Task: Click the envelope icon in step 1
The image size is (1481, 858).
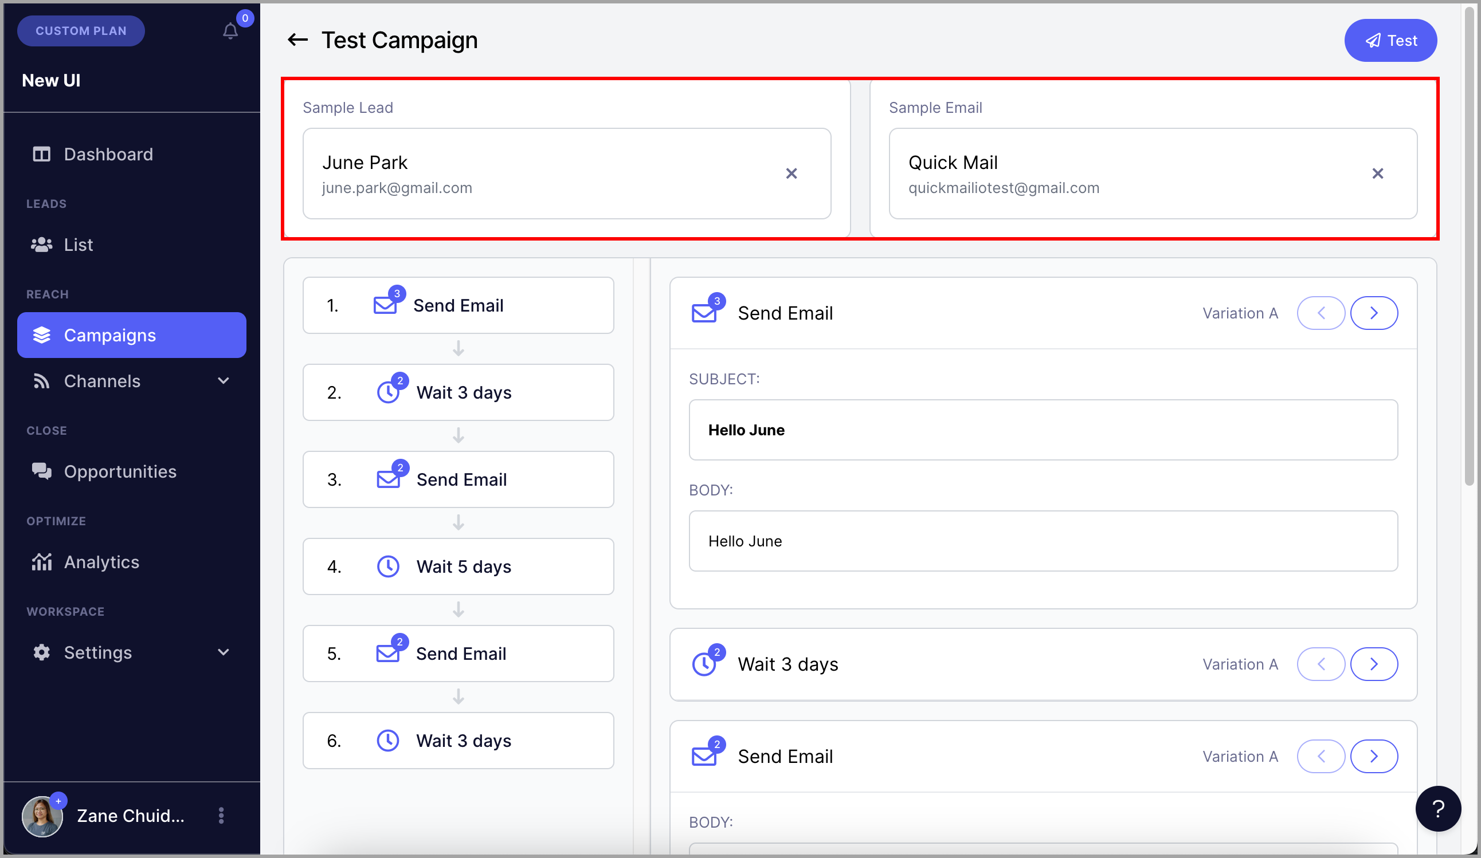Action: coord(386,305)
